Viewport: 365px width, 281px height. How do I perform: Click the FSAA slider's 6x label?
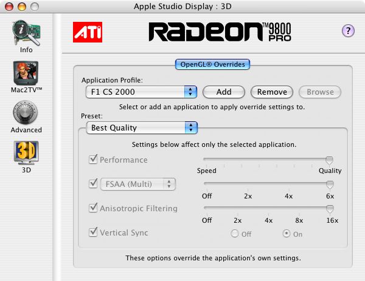click(330, 196)
